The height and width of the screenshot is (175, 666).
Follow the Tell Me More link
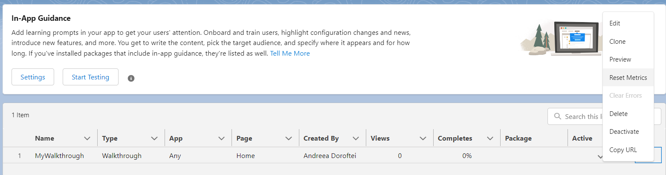(x=290, y=54)
